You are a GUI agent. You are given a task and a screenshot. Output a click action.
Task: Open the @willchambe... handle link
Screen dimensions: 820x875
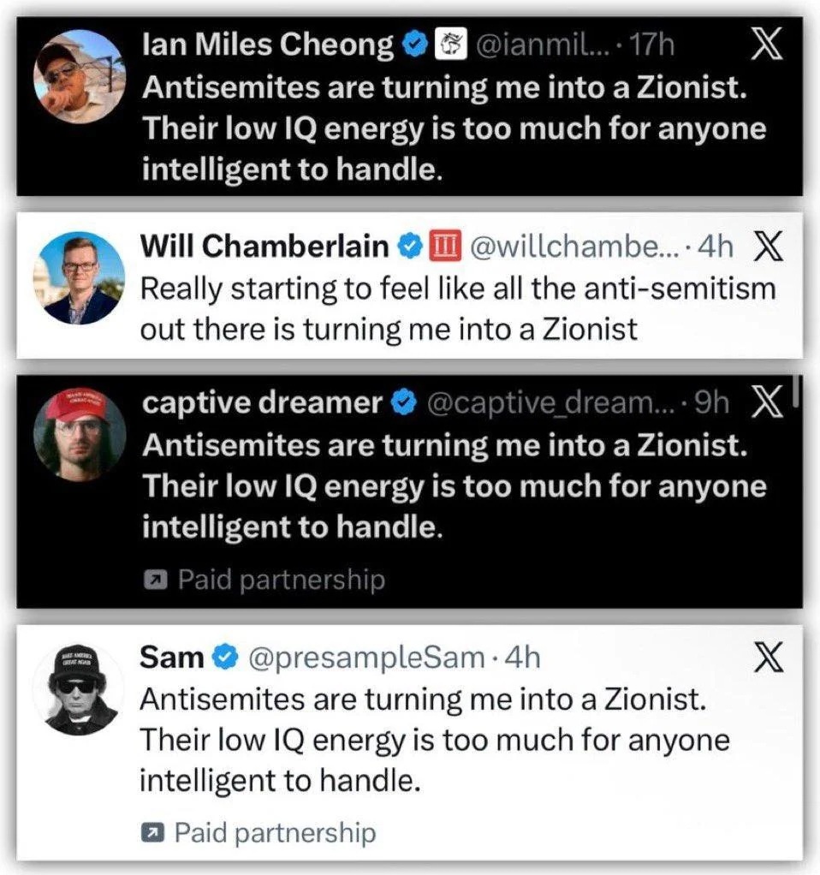point(578,247)
